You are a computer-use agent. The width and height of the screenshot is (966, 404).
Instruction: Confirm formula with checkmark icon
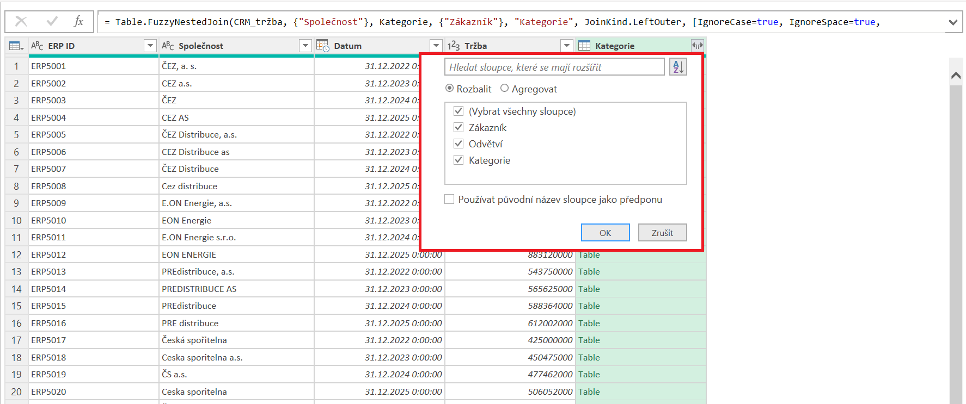pos(52,22)
